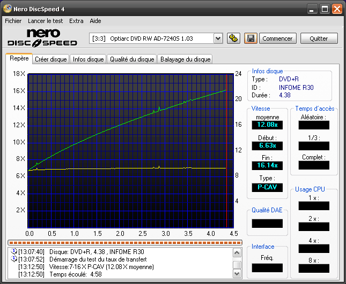Viewport: 346px width, 284px height.
Task: Switch to the Infos disque tab
Action: tap(89, 59)
